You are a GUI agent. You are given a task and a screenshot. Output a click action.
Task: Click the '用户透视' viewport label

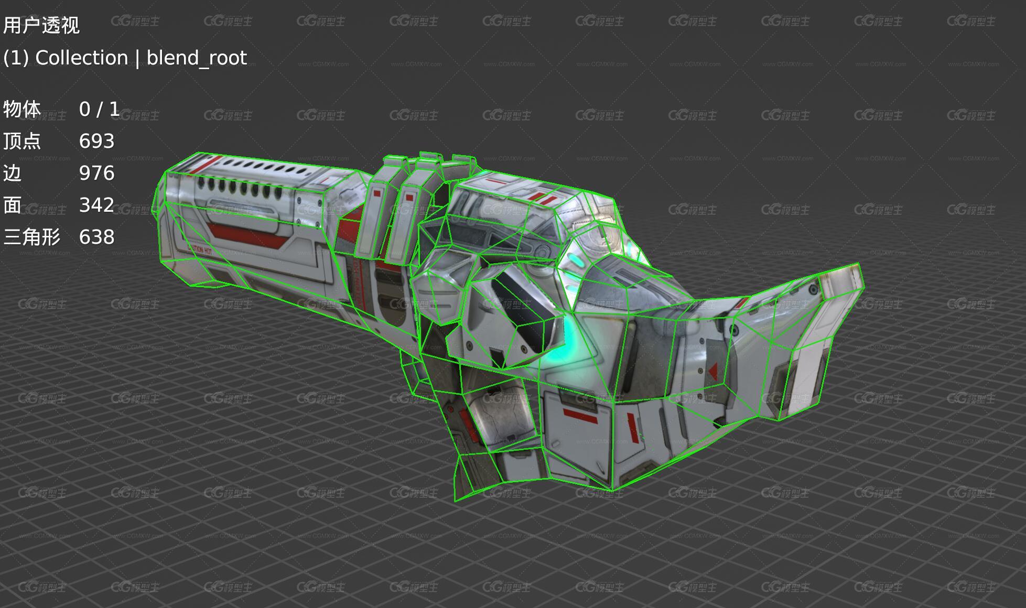(41, 25)
